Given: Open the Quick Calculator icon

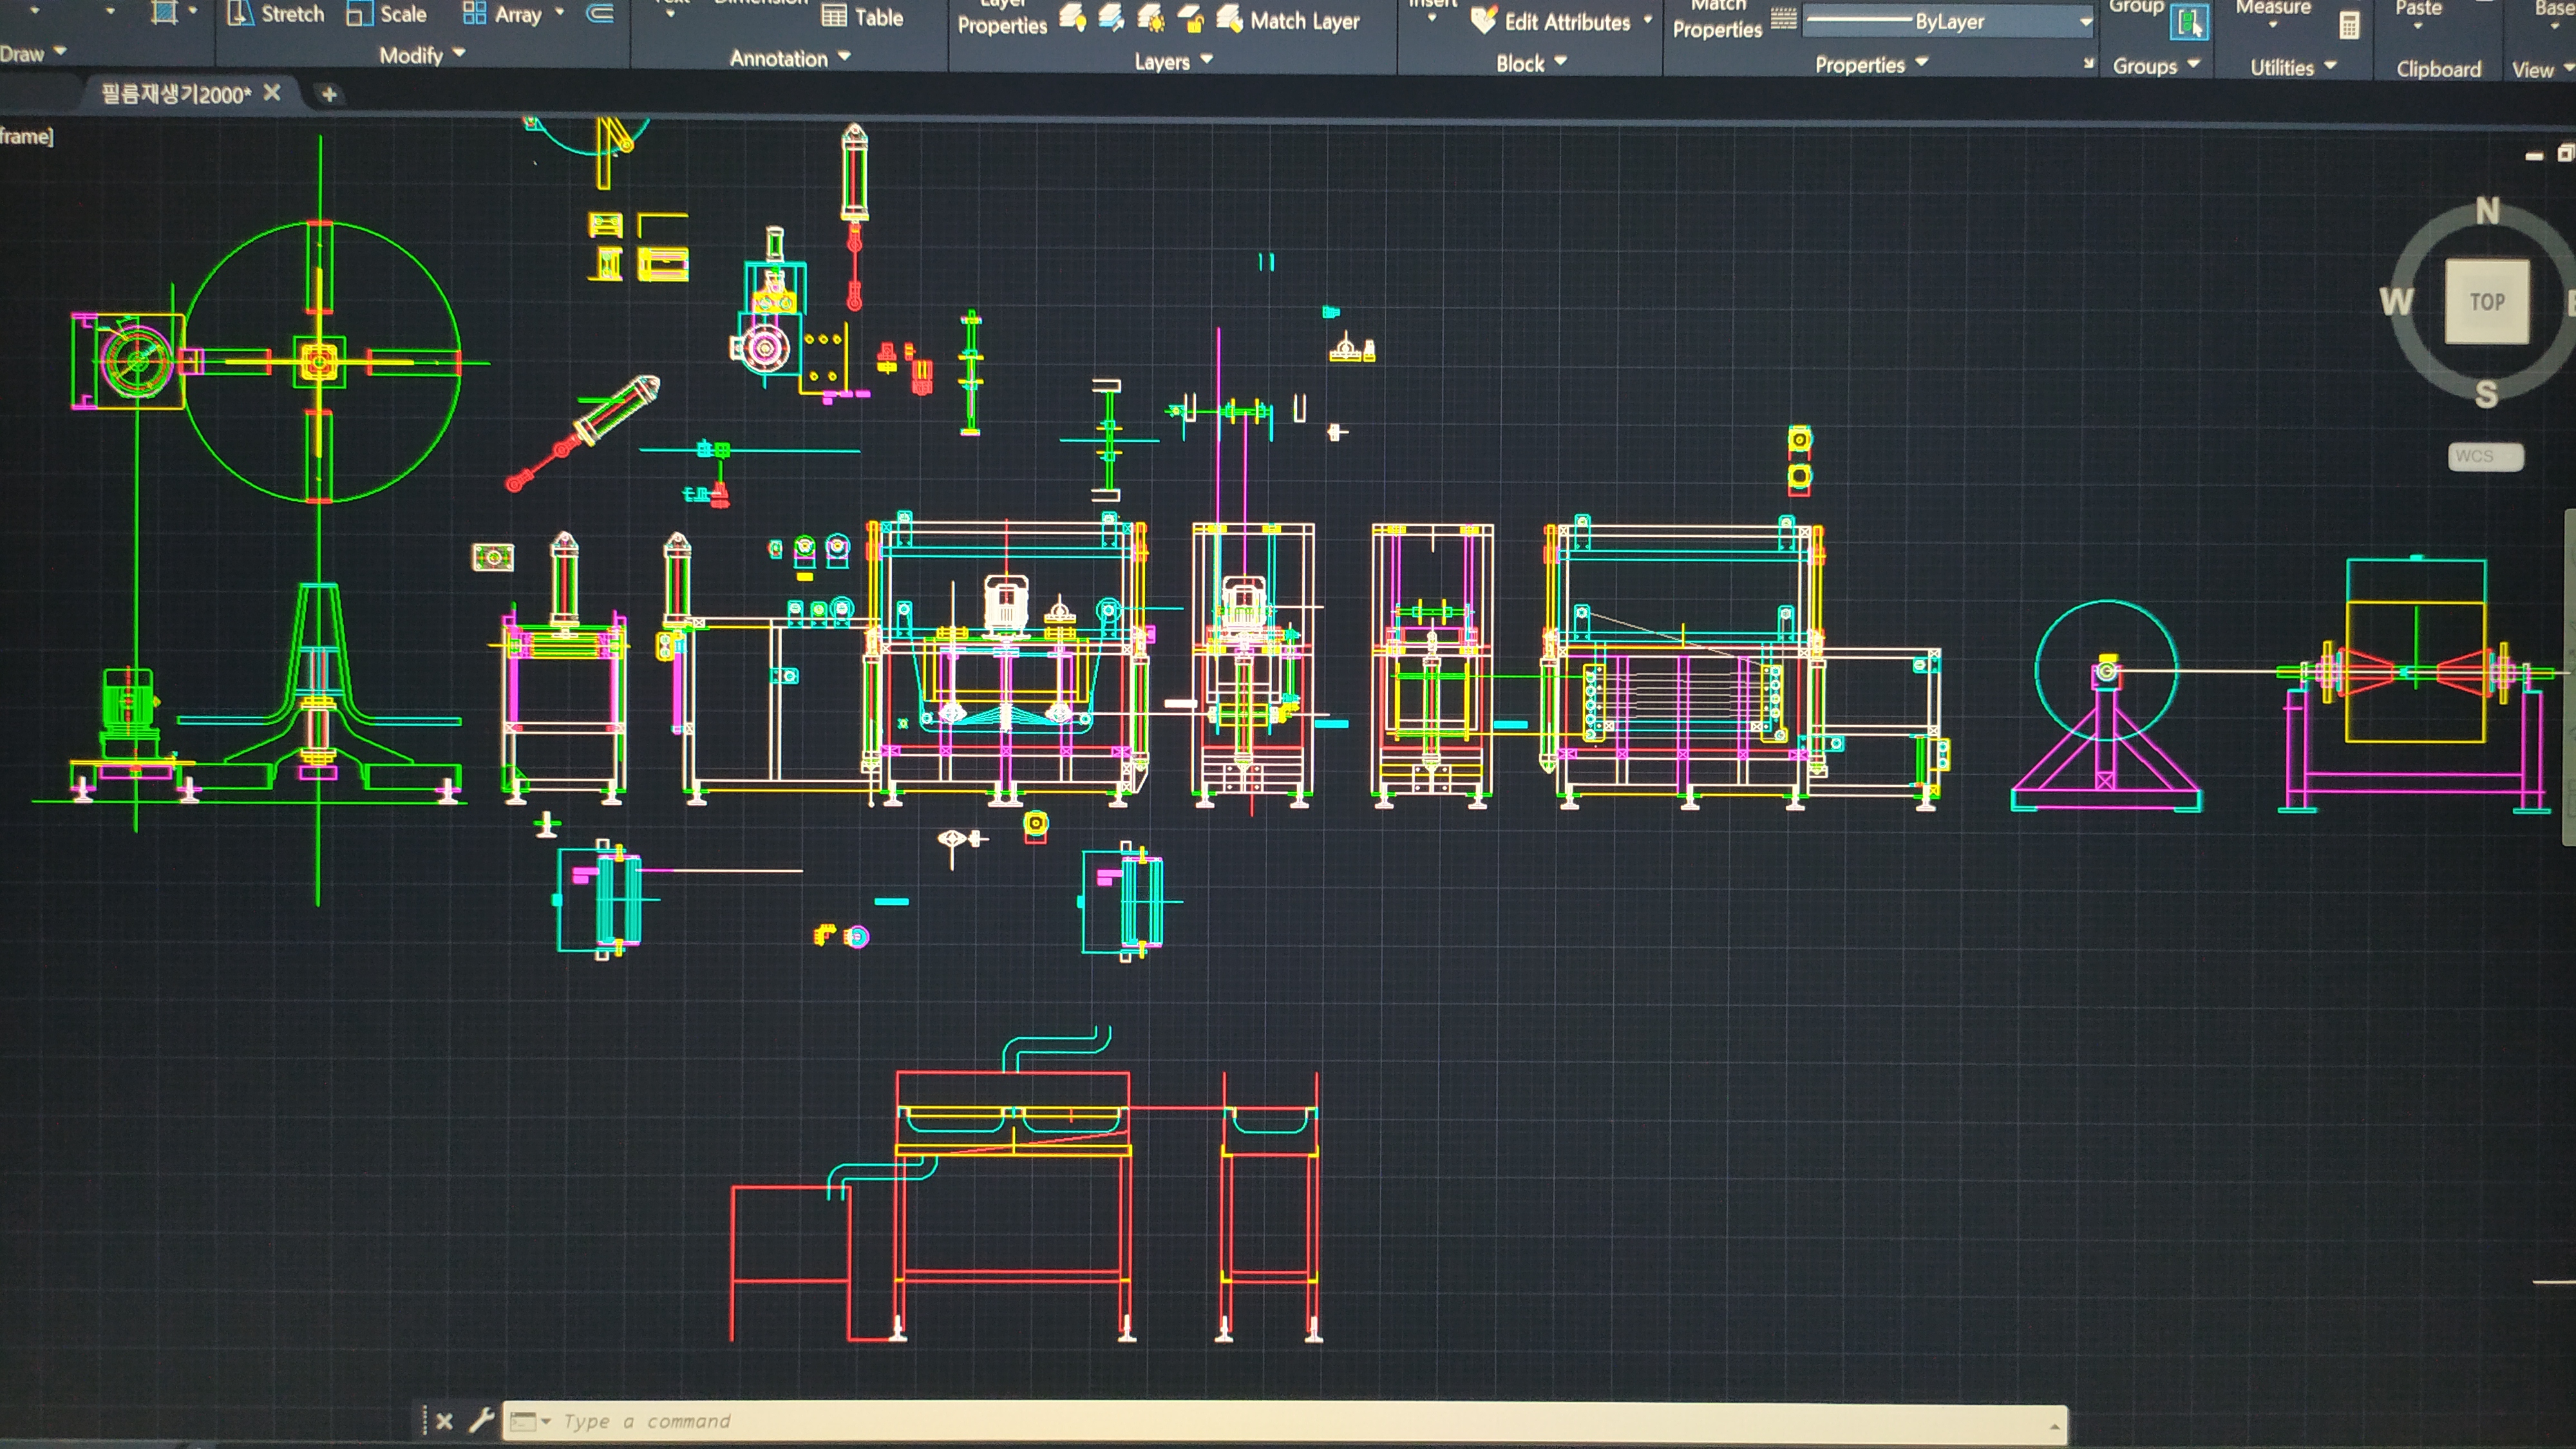Looking at the screenshot, I should click(x=2349, y=26).
